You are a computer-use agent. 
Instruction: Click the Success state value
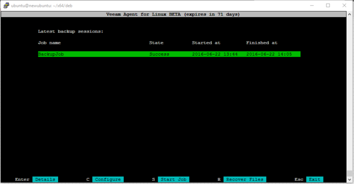(x=159, y=54)
